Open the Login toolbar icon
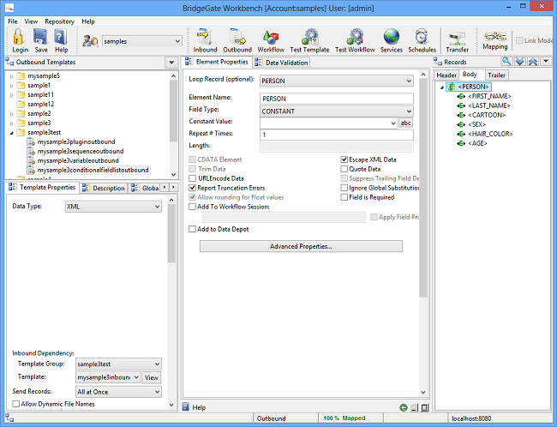This screenshot has height=427, width=557. pyautogui.click(x=20, y=41)
